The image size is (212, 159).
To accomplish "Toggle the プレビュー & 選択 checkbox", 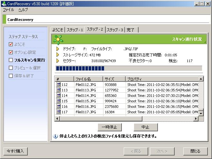I will (x=11, y=68).
